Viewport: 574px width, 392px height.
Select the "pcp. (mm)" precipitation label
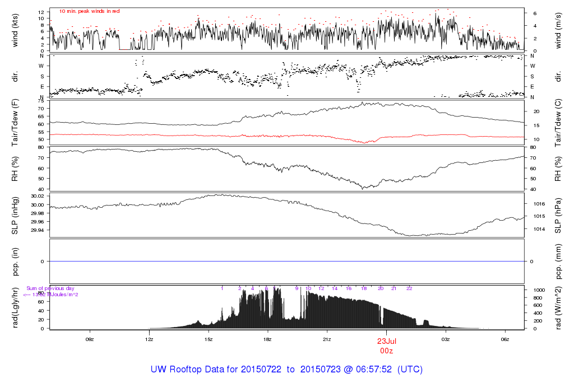pyautogui.click(x=559, y=262)
